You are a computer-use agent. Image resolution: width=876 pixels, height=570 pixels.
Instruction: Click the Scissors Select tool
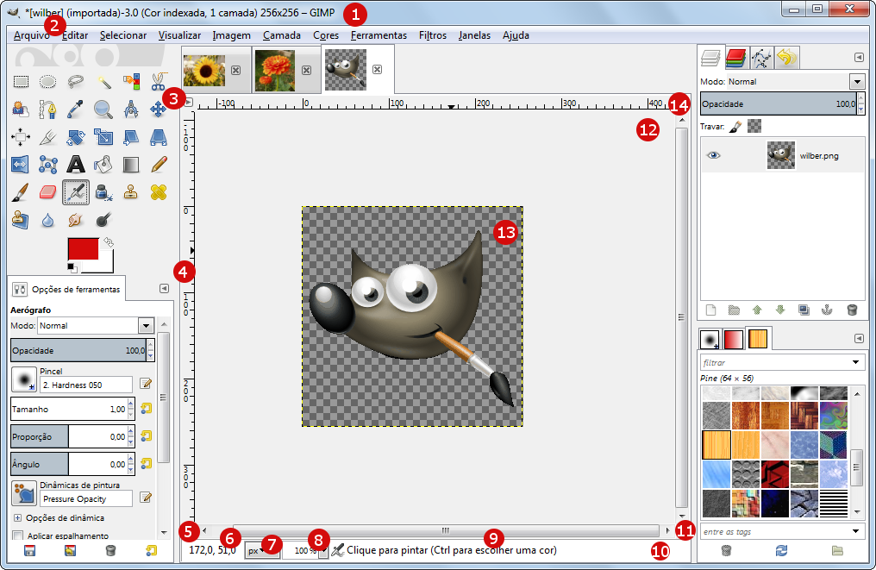pyautogui.click(x=159, y=82)
